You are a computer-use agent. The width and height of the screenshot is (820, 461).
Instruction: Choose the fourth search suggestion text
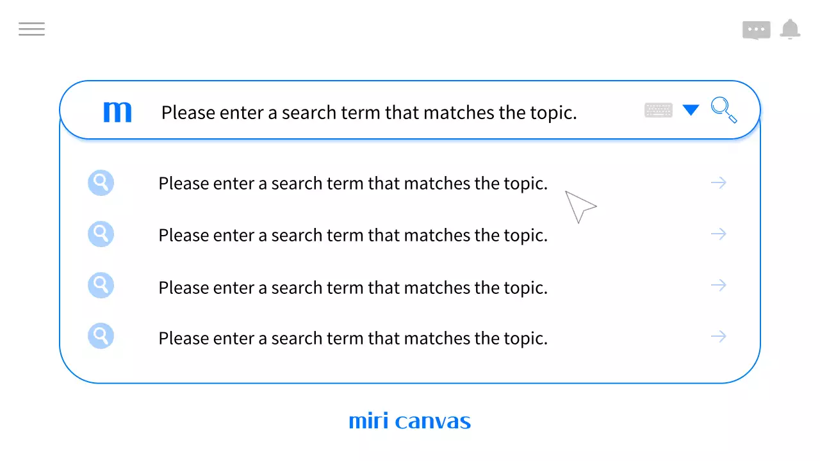point(353,338)
